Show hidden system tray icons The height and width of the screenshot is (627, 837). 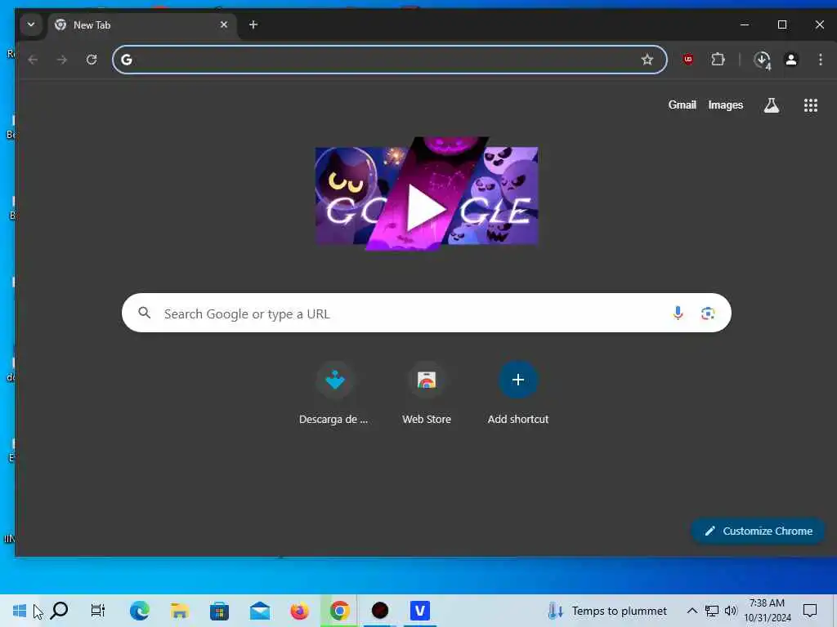point(692,611)
